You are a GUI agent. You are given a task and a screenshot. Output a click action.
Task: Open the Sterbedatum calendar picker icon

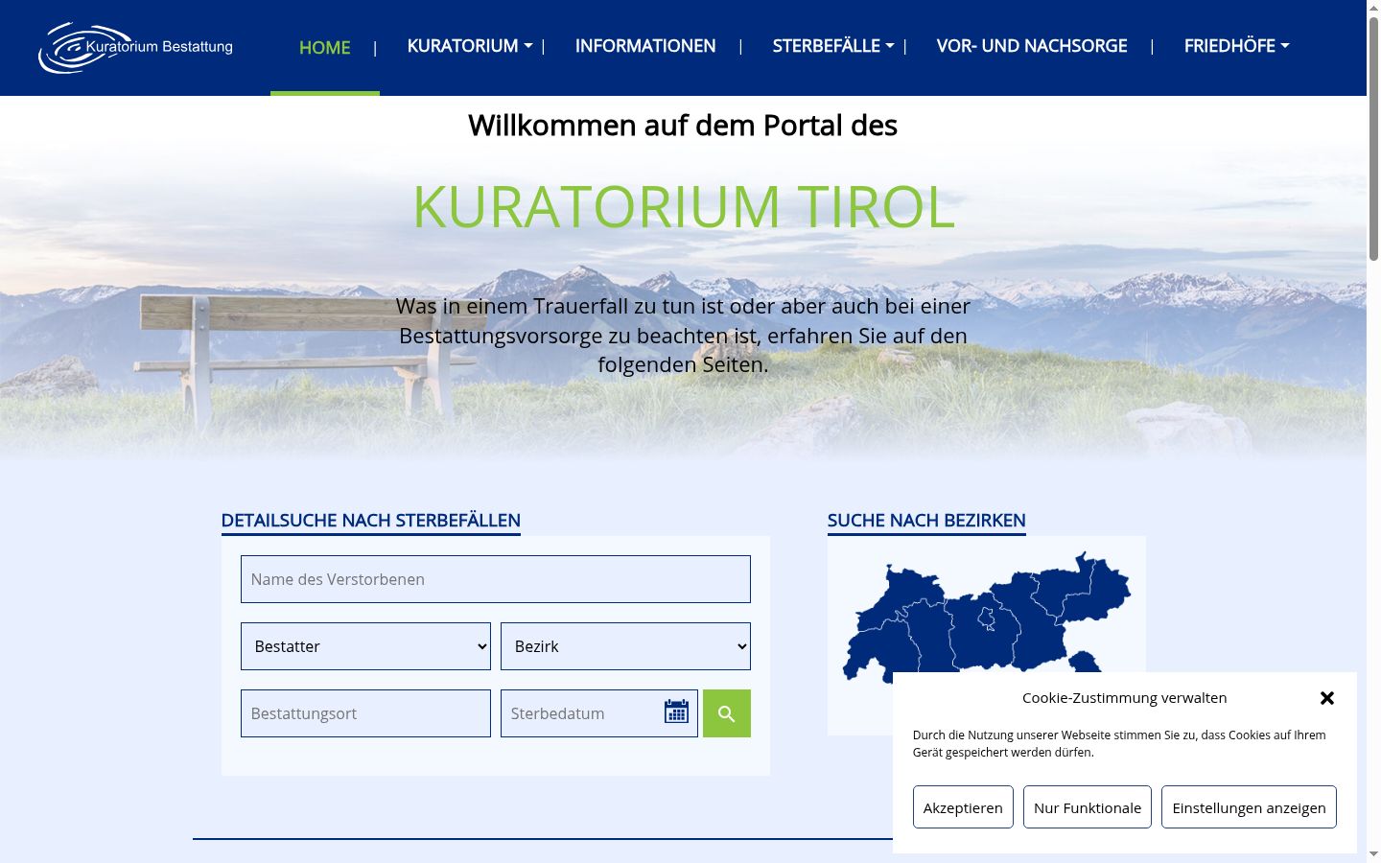coord(676,711)
